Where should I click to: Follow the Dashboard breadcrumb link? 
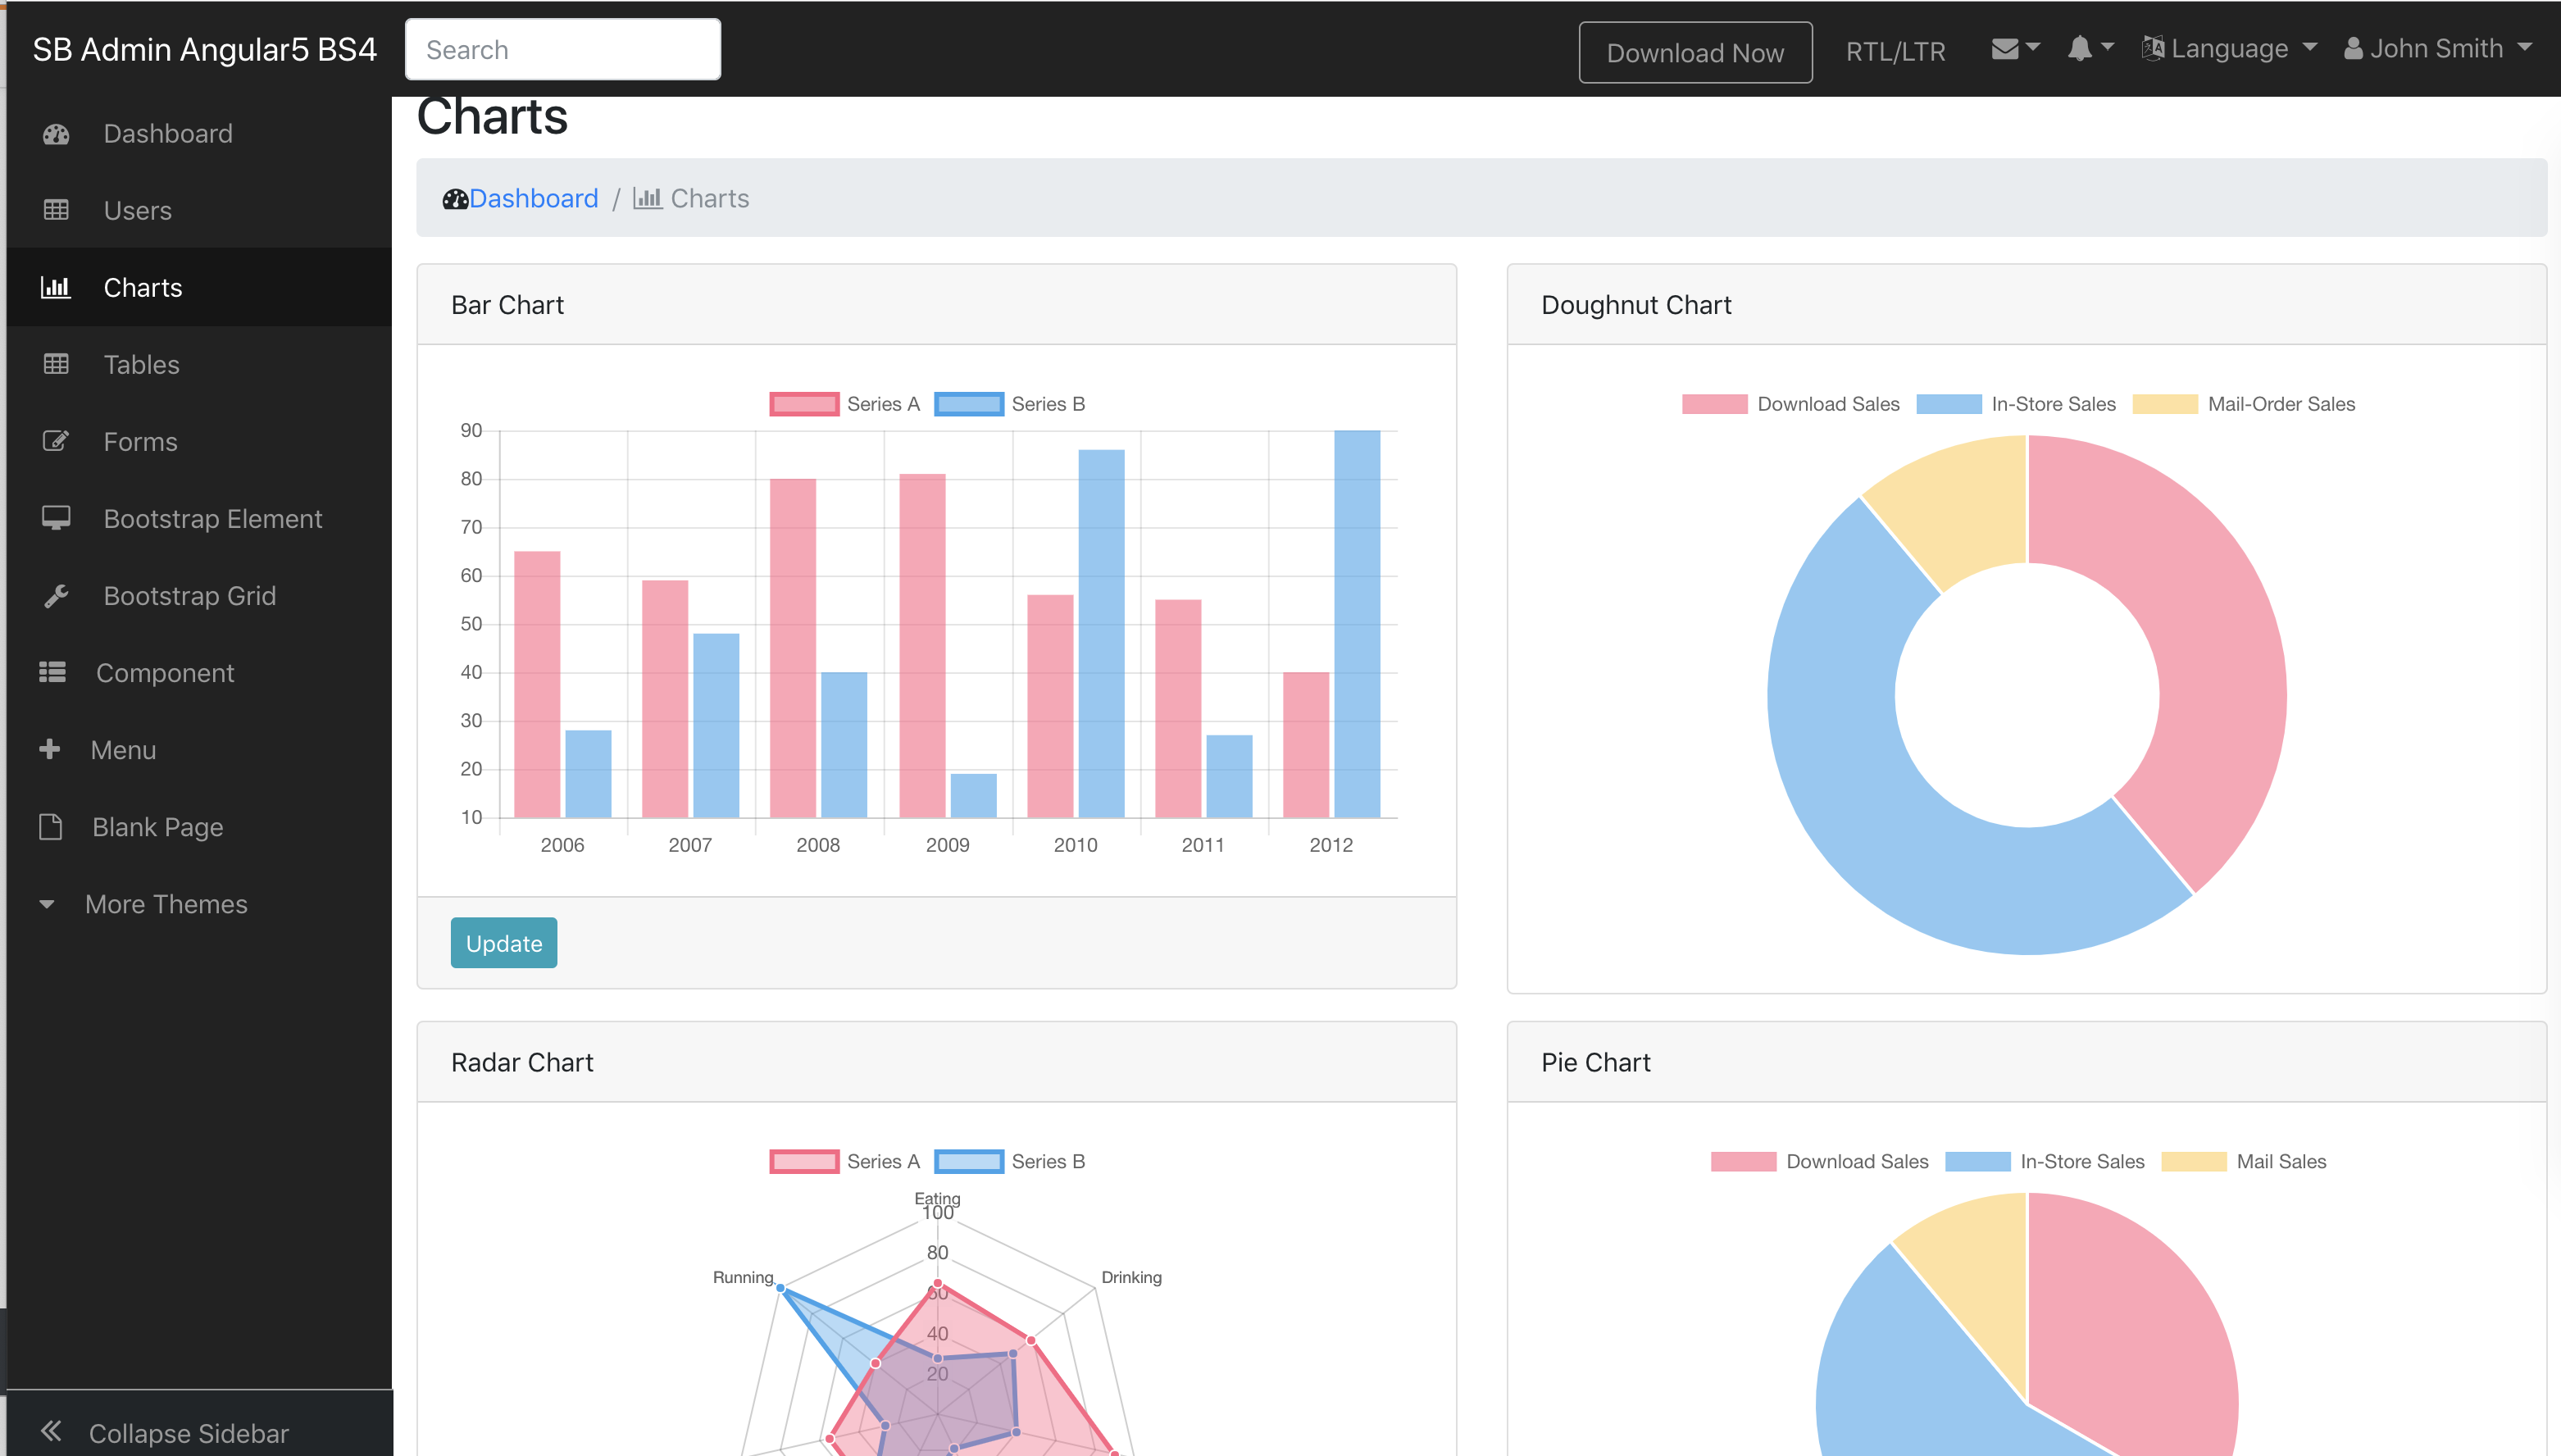533,198
